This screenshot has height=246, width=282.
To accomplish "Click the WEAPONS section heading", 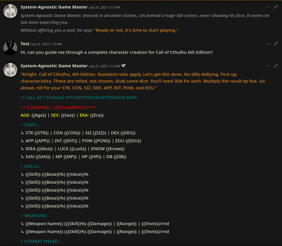I will coord(34,216).
